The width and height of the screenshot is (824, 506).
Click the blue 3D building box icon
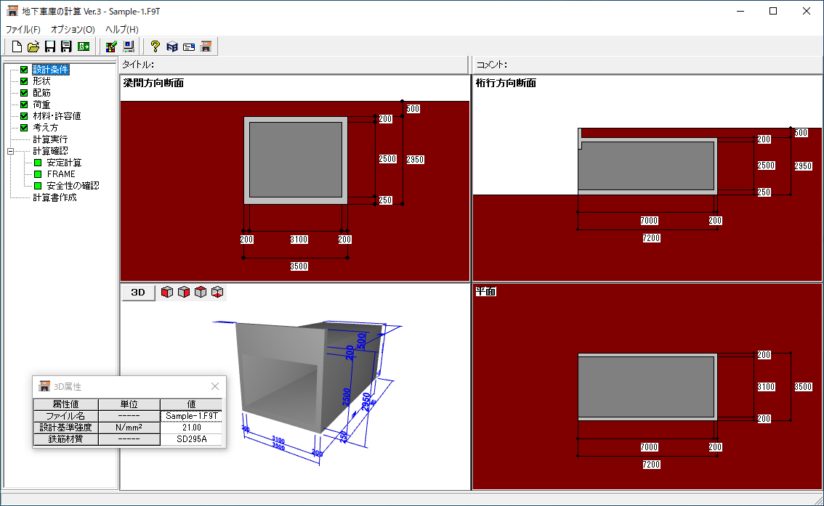tap(171, 46)
